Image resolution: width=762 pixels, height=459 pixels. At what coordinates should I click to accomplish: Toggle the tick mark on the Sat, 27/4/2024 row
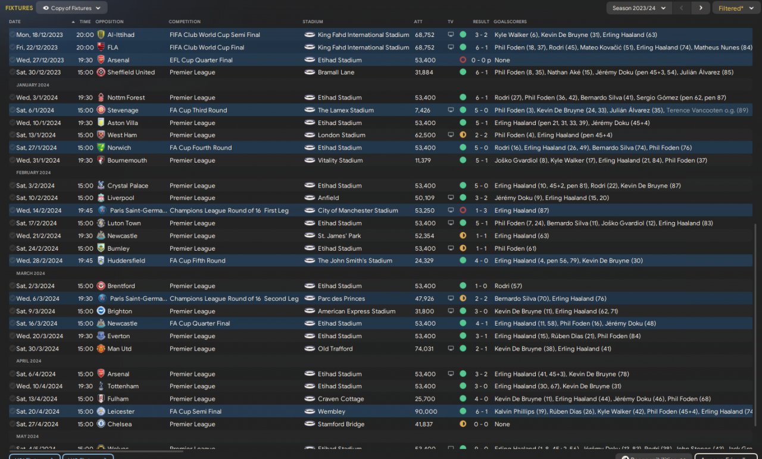tap(12, 424)
